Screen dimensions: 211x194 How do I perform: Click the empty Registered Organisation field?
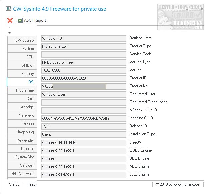point(84,102)
